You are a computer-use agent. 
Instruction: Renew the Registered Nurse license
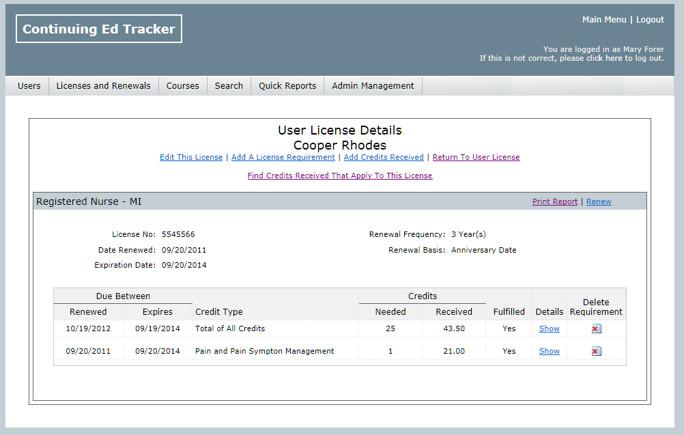[599, 201]
